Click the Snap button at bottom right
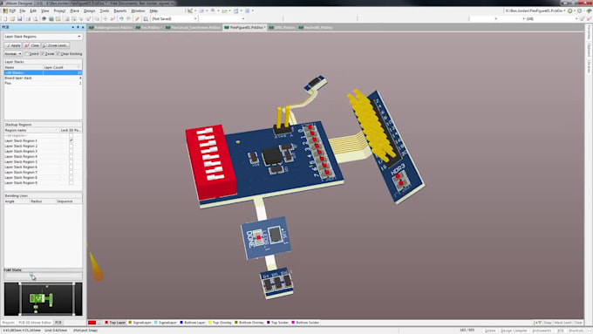This screenshot has width=593, height=334. click(548, 323)
